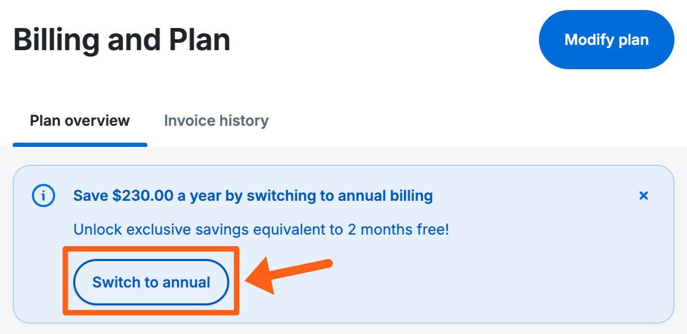Dismiss the annual billing savings banner
This screenshot has width=687, height=334.
point(643,196)
